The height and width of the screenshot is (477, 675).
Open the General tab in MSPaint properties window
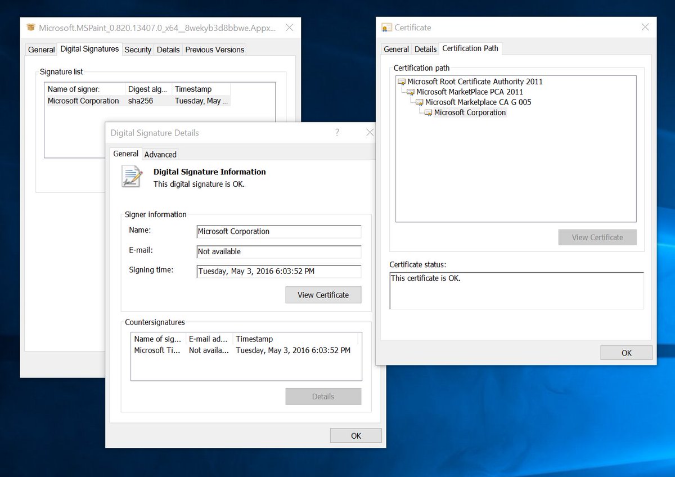pos(42,49)
